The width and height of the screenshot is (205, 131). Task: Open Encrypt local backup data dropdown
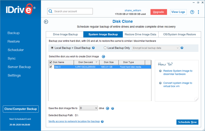tap(156, 48)
